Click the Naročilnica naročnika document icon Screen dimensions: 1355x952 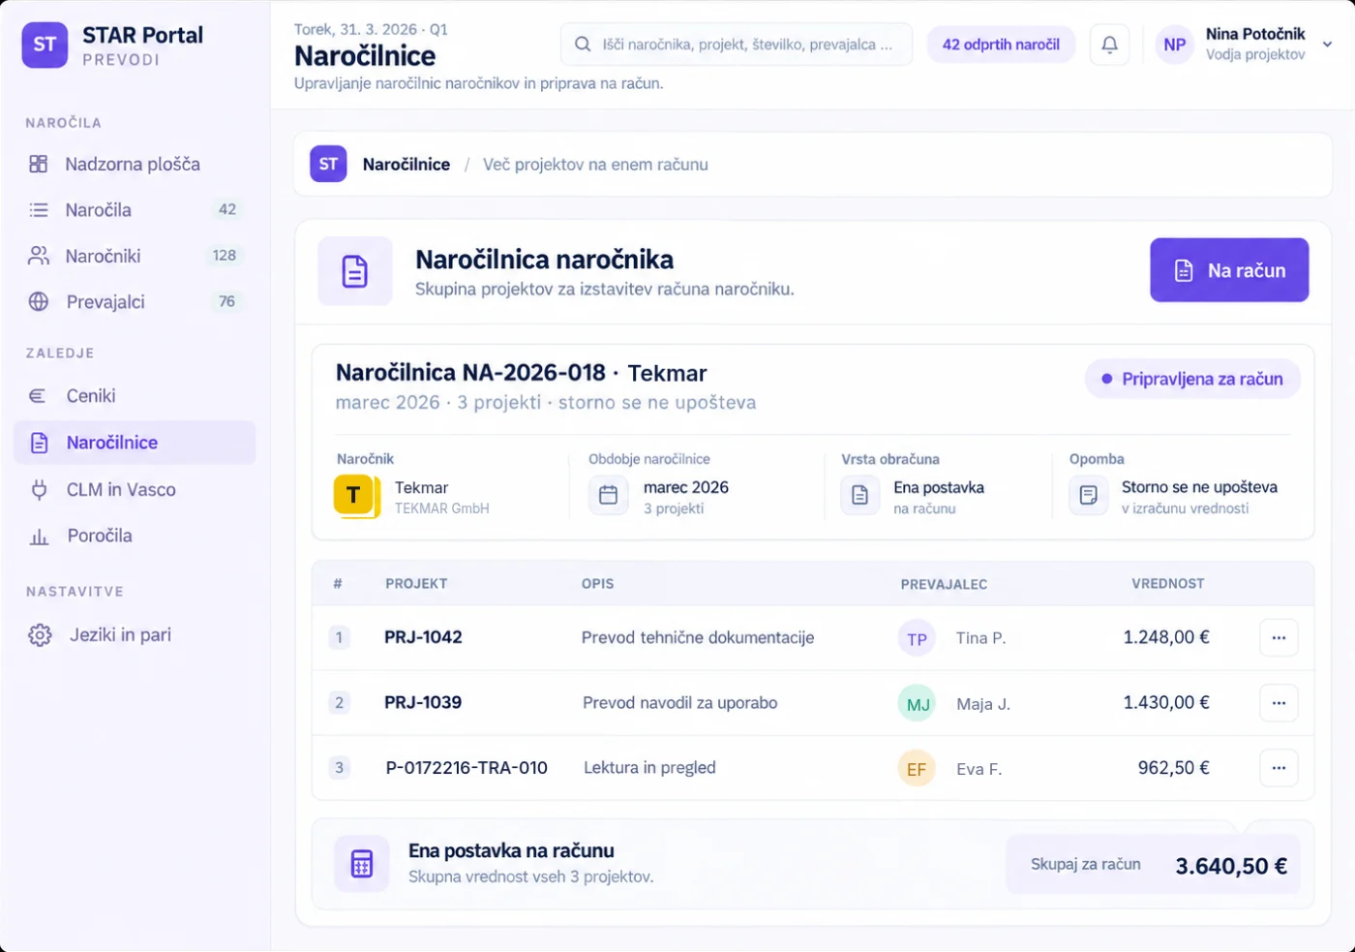[x=355, y=271]
